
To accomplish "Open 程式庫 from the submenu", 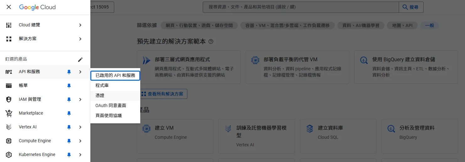I will [115, 85].
